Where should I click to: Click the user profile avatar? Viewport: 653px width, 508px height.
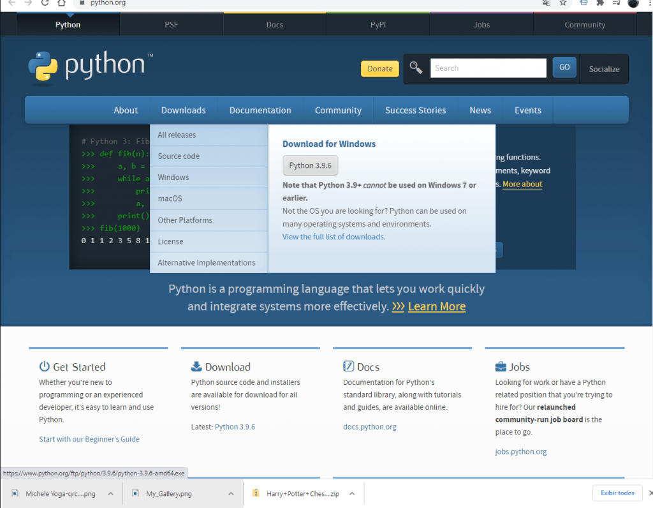(x=633, y=3)
